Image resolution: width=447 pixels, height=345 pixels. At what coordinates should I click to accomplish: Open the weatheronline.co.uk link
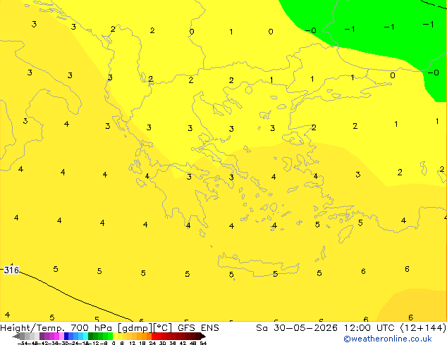(x=387, y=339)
